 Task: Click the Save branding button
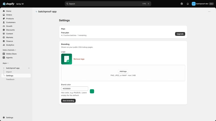pyautogui.click(x=68, y=101)
